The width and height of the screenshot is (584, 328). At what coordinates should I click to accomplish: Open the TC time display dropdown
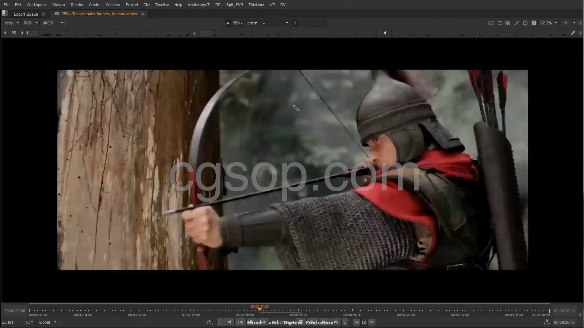29,322
